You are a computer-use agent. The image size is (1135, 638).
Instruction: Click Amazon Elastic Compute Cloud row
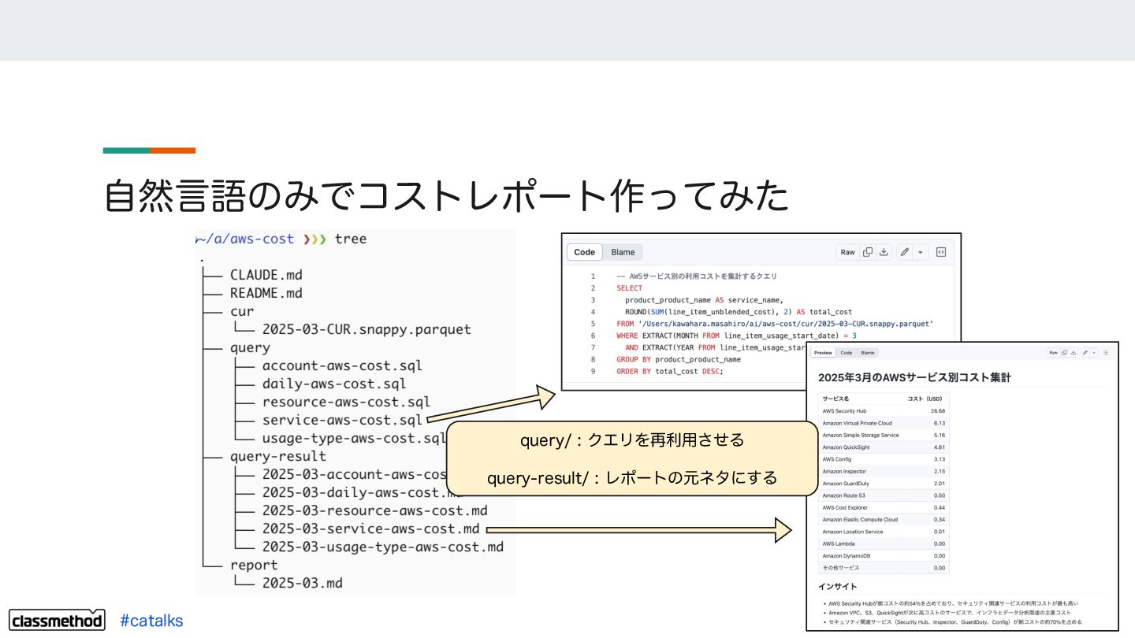point(884,520)
